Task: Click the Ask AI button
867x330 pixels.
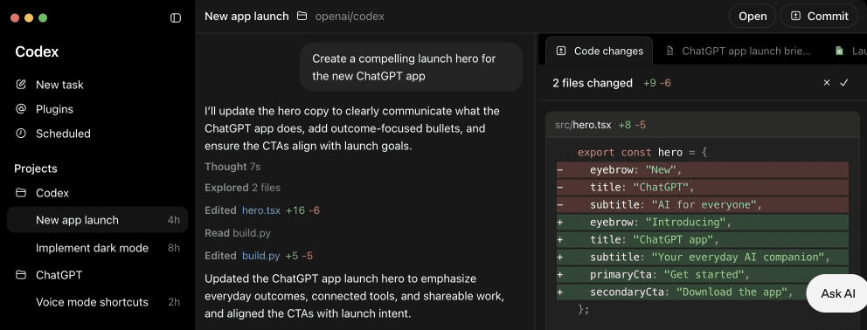Action: click(x=837, y=293)
